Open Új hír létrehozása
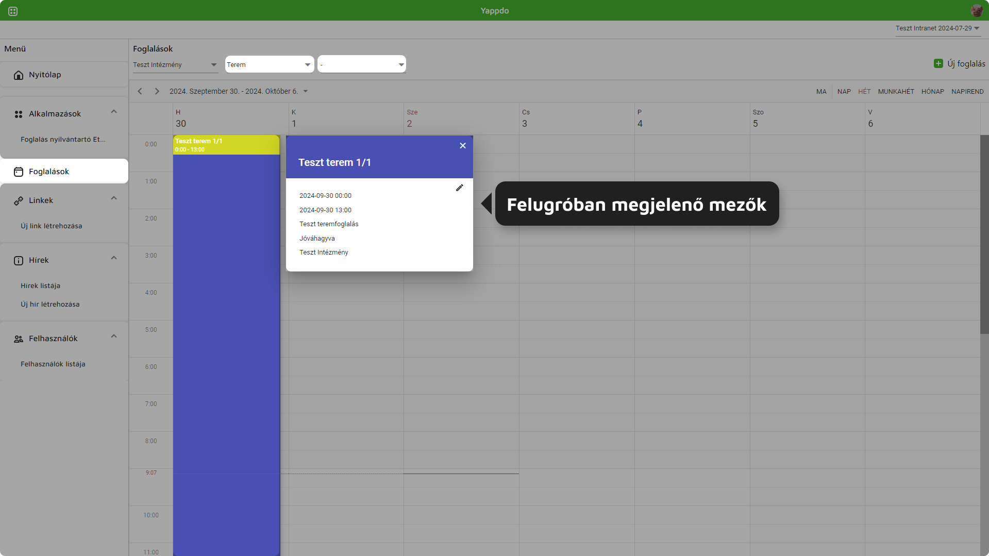 click(50, 305)
